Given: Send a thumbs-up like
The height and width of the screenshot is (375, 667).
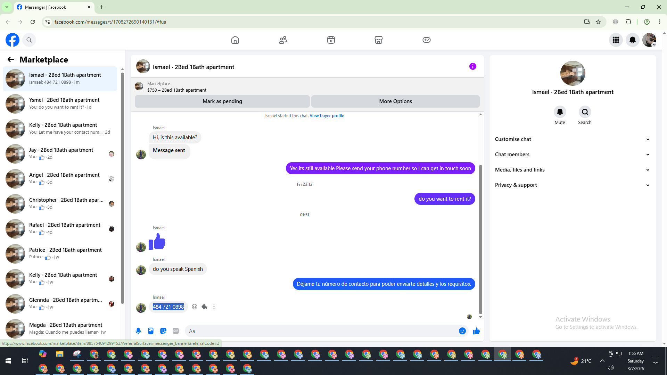Looking at the screenshot, I should pos(476,331).
